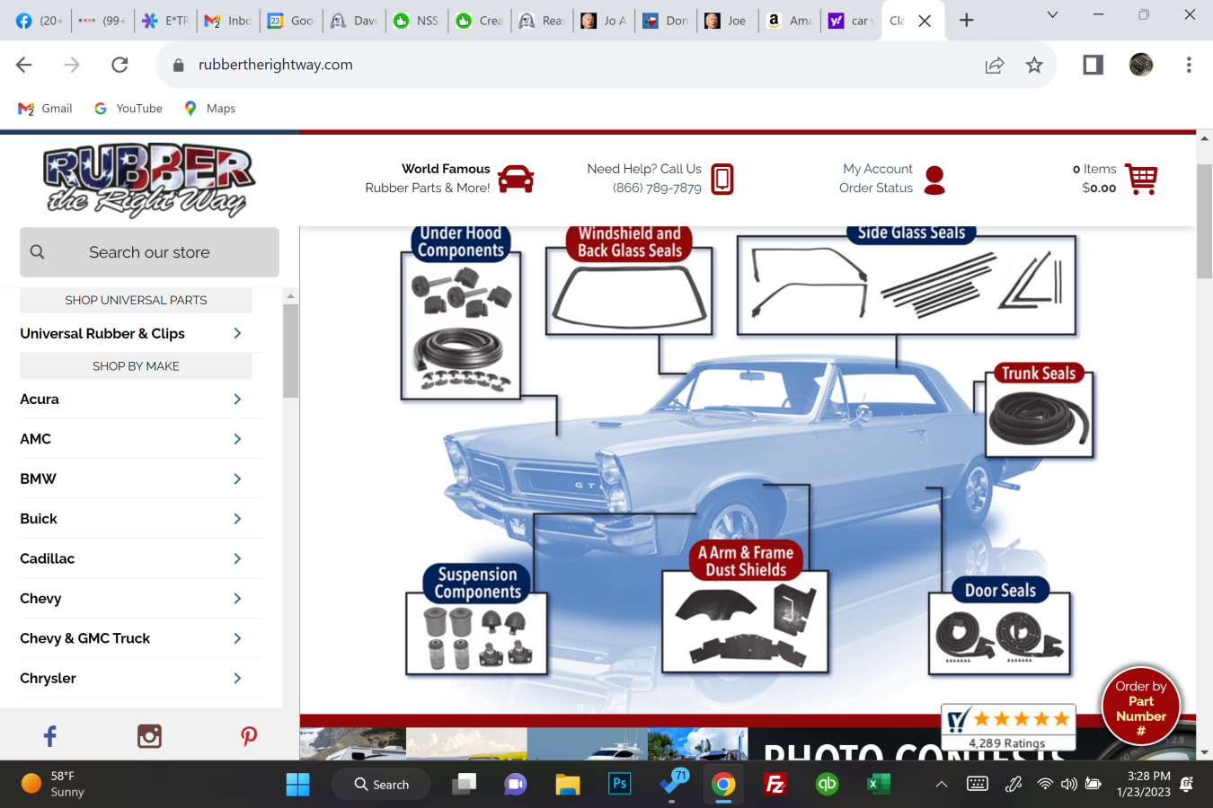Select Suspension Components diagram box
Screen dimensions: 1213x808
477,619
